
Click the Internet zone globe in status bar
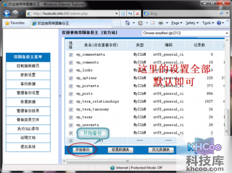[112, 168]
